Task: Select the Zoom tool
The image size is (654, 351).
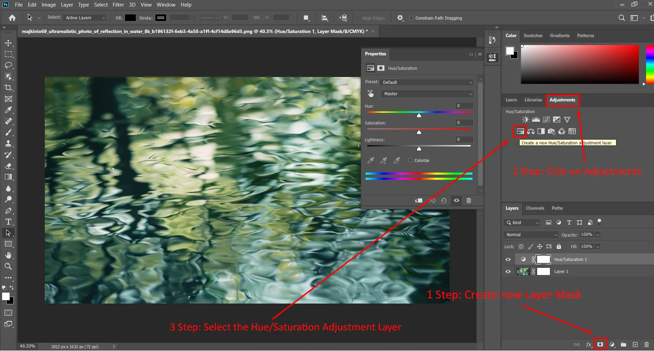Action: pyautogui.click(x=8, y=266)
